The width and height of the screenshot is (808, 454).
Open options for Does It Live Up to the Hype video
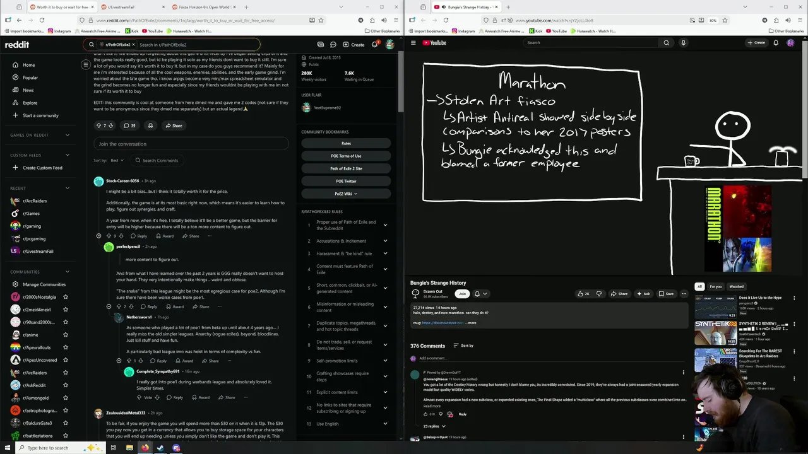click(794, 298)
